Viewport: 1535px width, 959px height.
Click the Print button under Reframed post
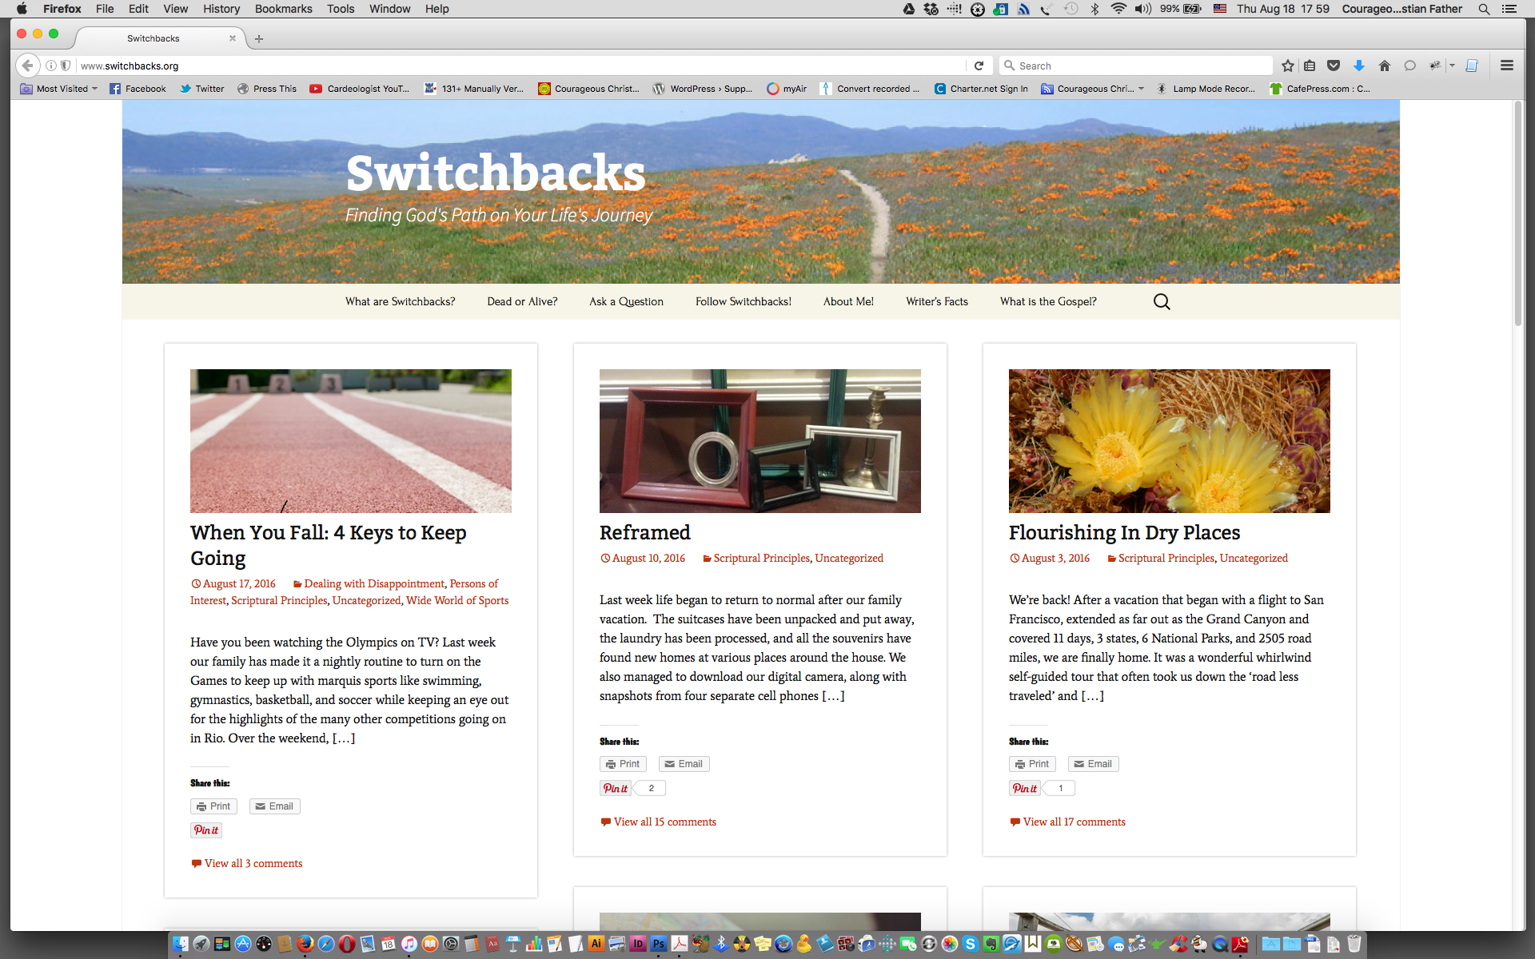click(624, 763)
